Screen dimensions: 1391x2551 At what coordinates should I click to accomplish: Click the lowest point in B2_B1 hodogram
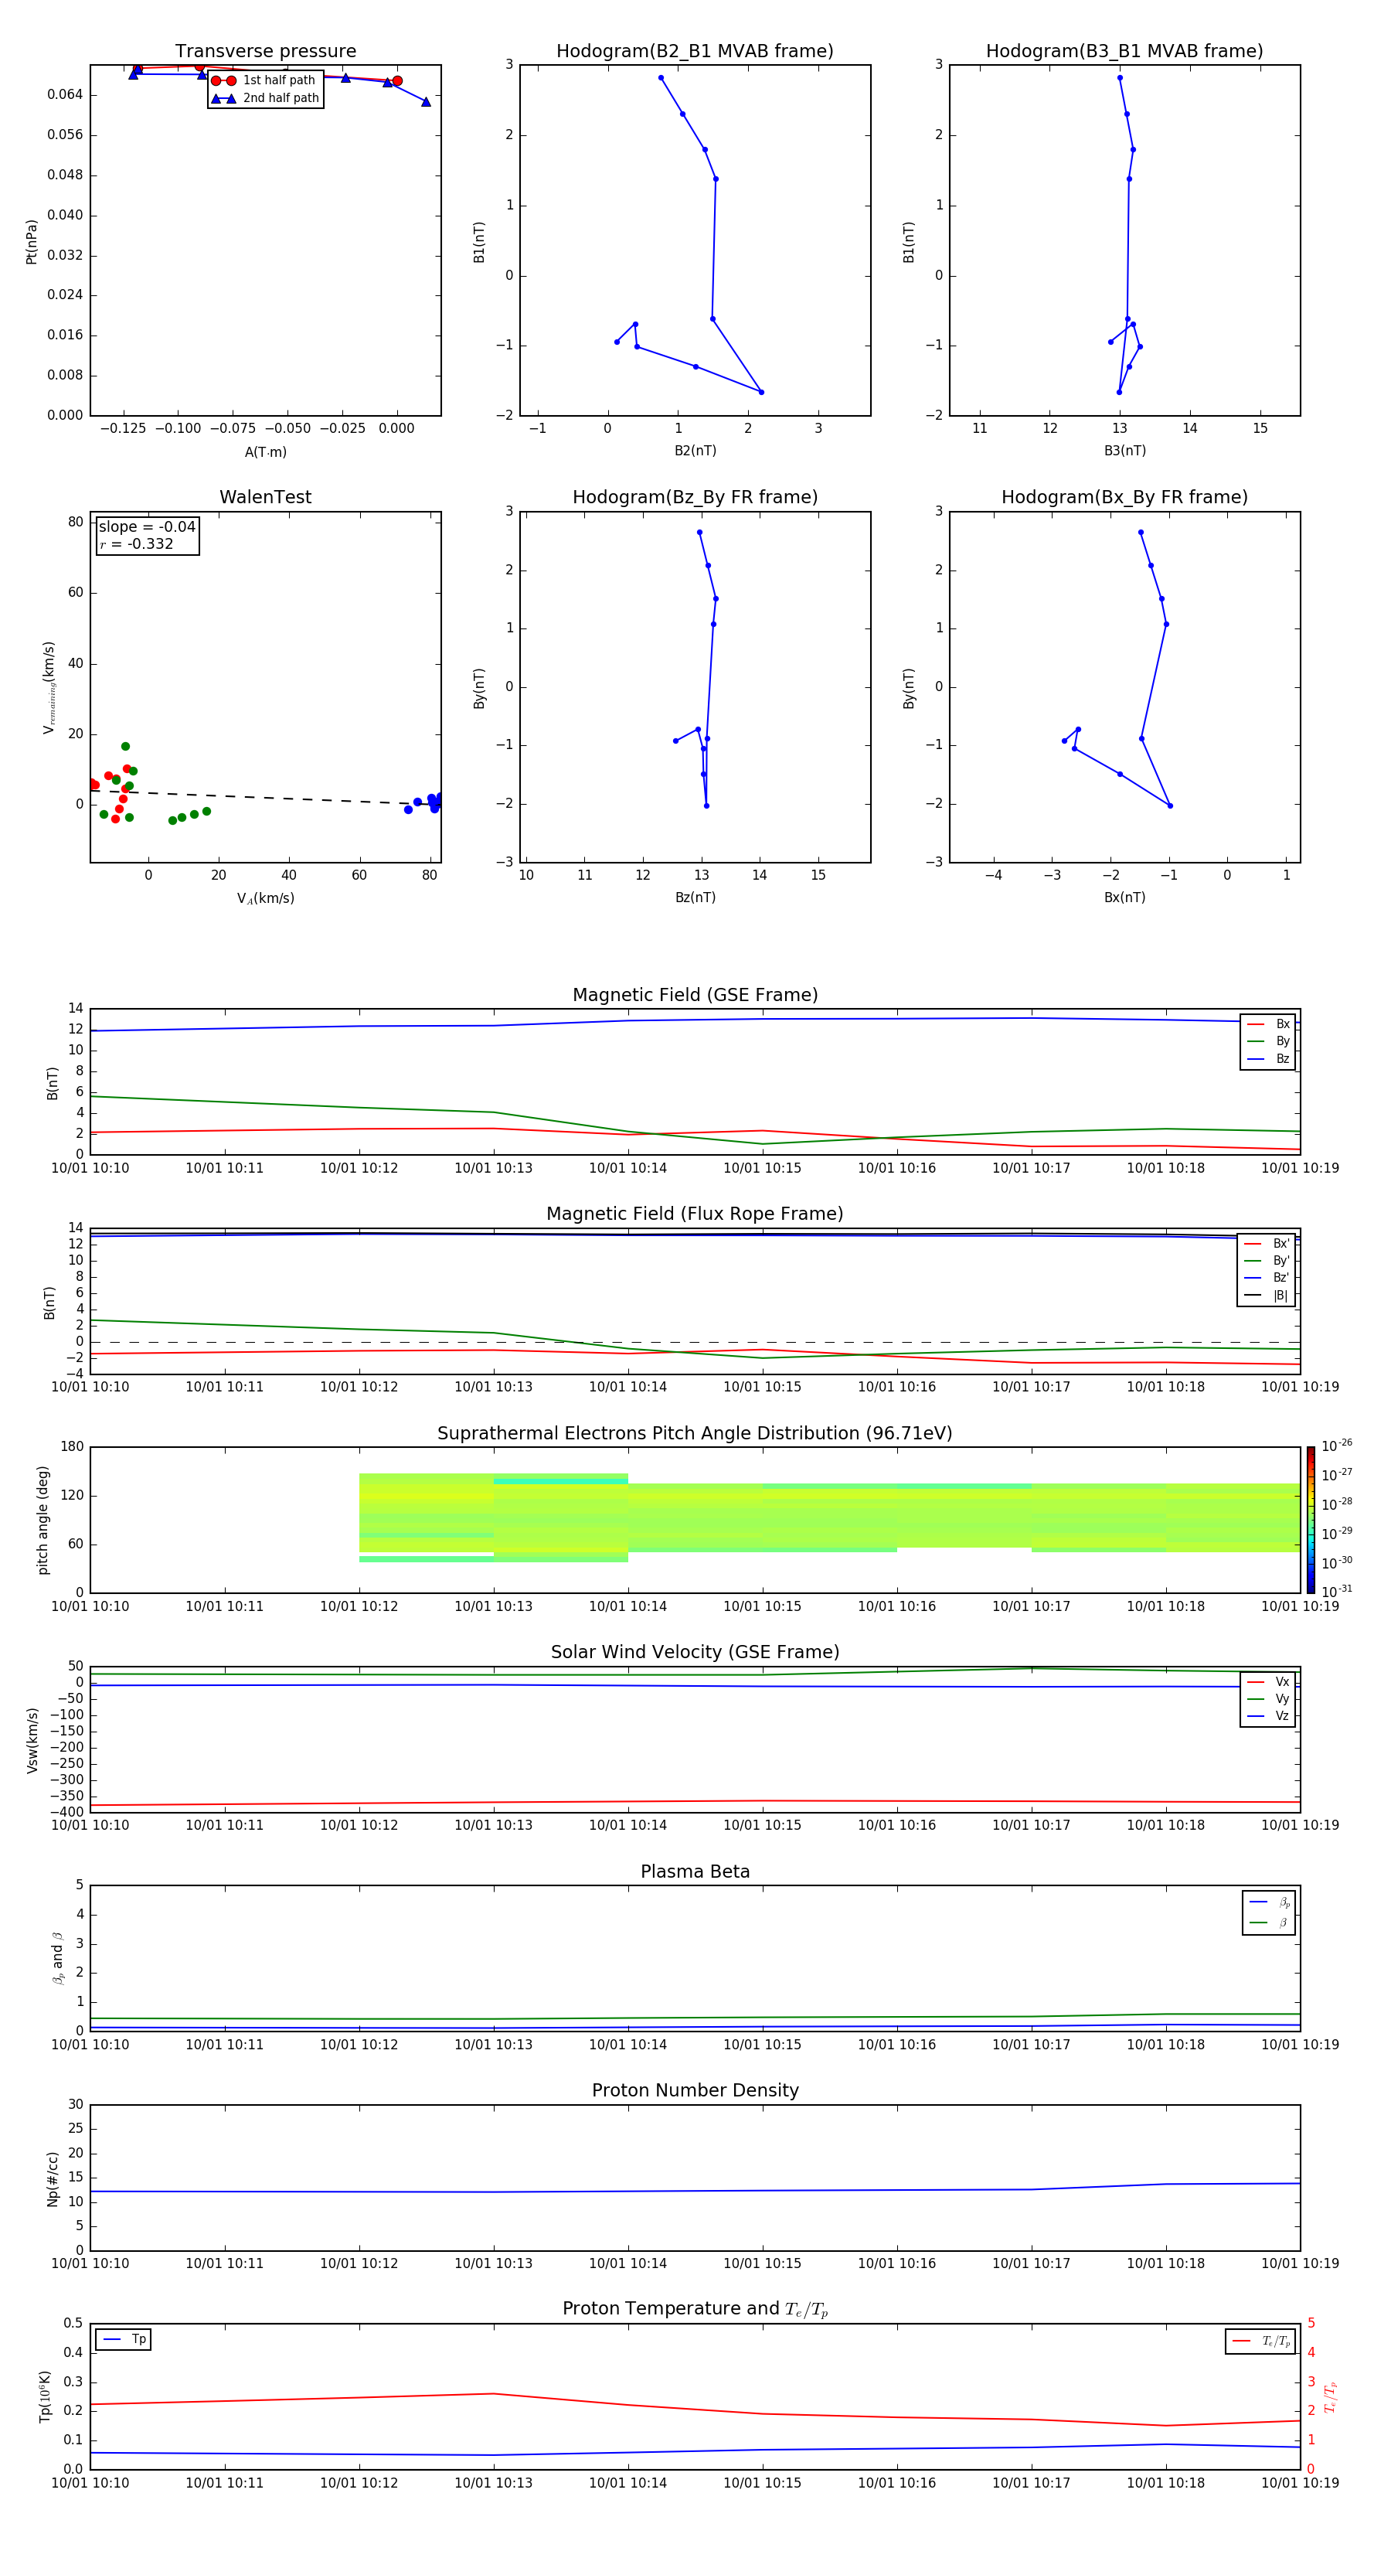761,392
